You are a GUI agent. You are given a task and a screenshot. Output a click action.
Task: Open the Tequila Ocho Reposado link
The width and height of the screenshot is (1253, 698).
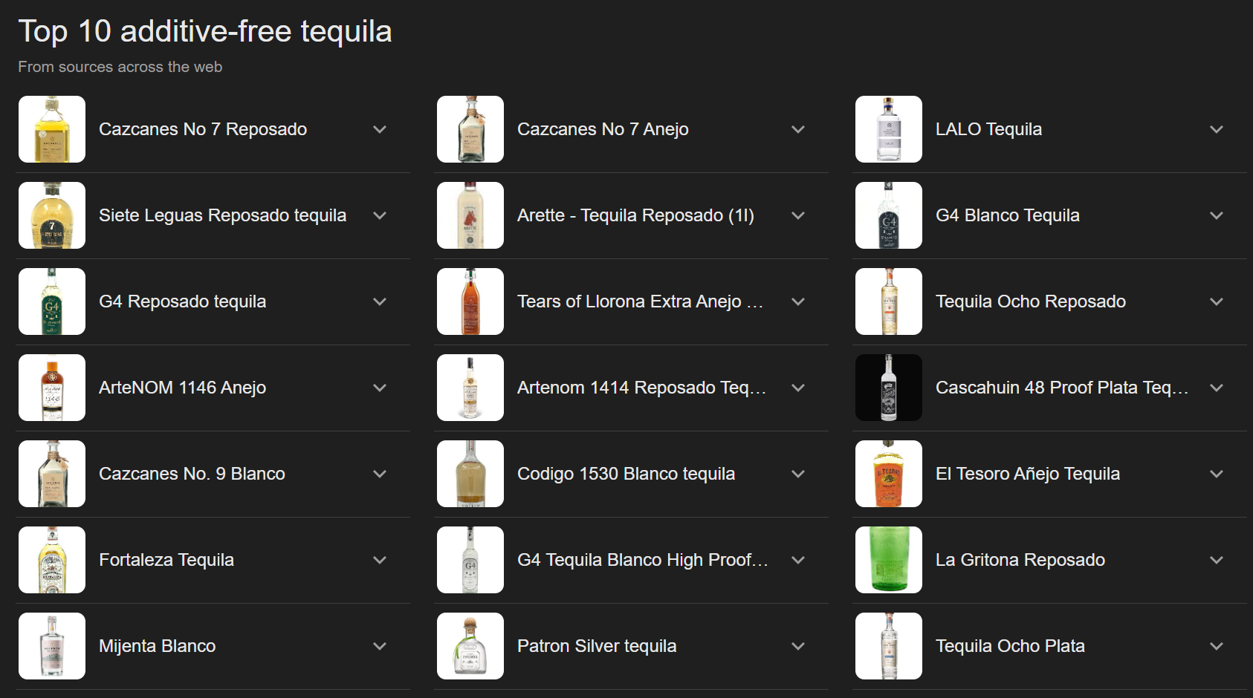click(1031, 301)
